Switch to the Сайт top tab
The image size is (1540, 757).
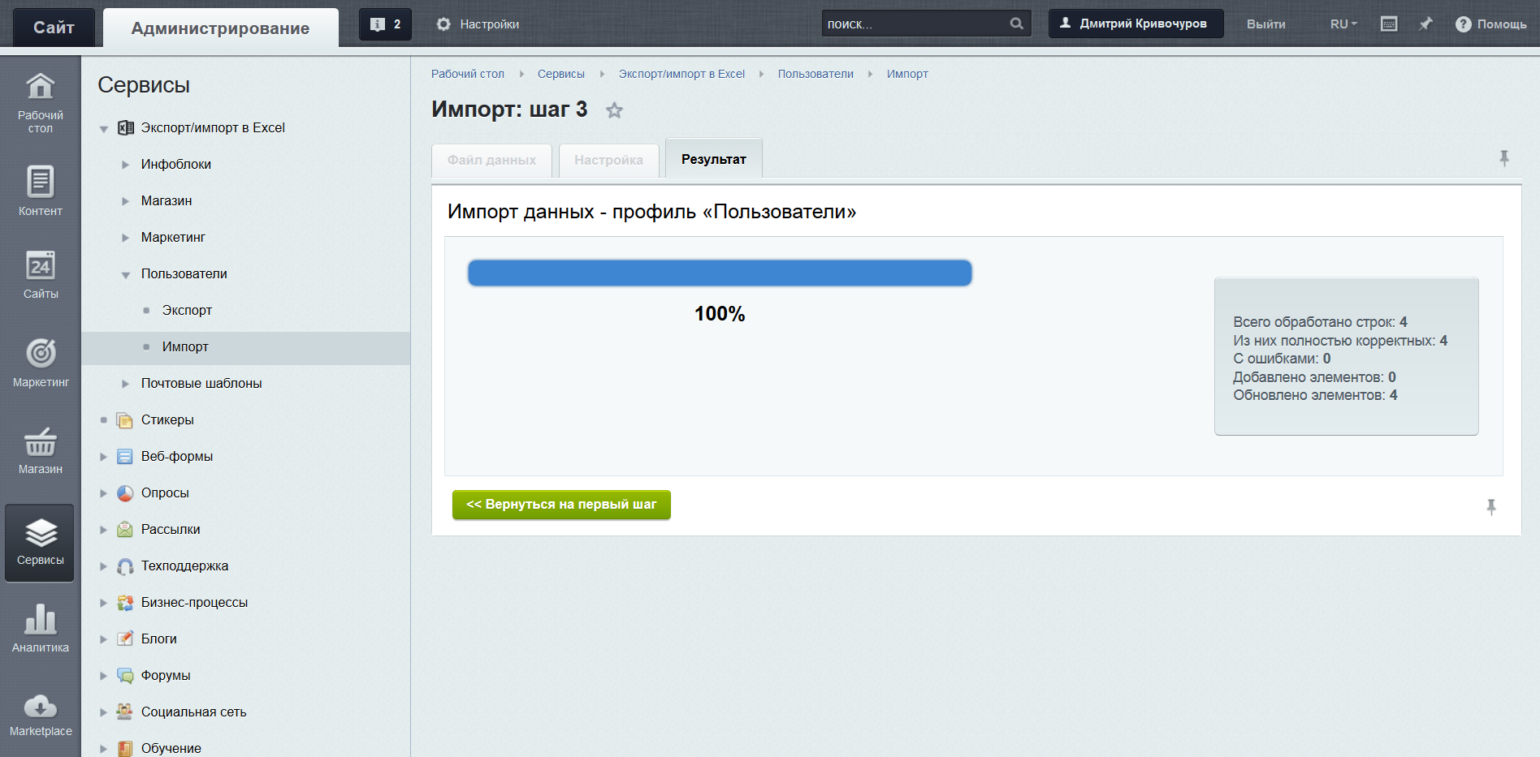point(54,28)
